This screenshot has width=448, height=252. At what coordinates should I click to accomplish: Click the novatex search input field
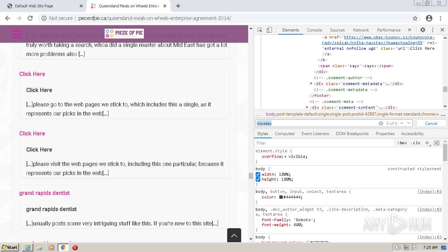tap(317, 124)
